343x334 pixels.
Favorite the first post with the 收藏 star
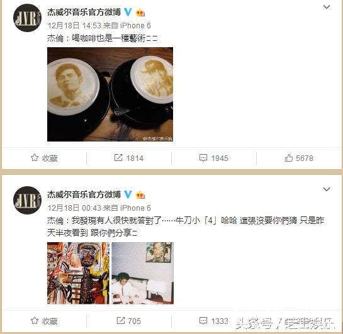click(x=44, y=158)
